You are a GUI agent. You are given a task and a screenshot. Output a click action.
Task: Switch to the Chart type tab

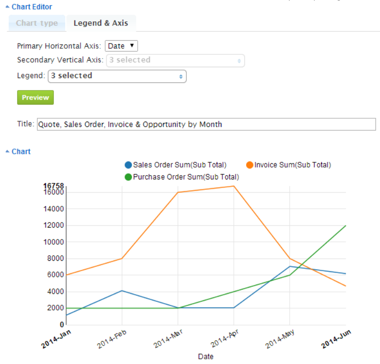[x=37, y=23]
